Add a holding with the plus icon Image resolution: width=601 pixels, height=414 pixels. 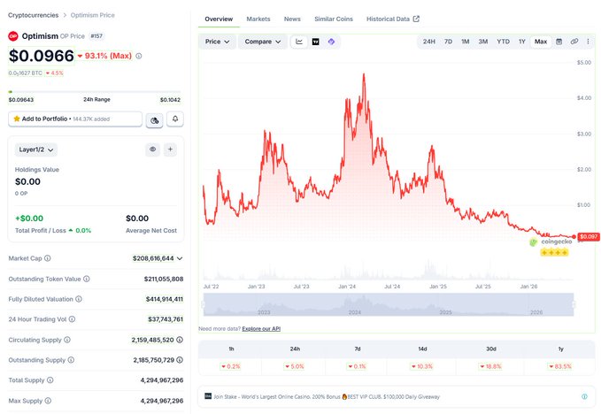click(170, 149)
